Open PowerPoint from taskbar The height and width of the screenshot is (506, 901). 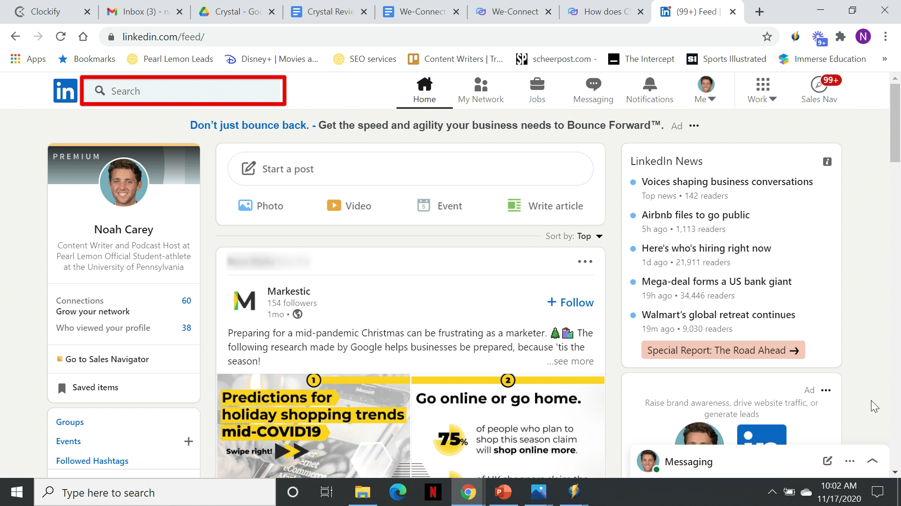503,492
